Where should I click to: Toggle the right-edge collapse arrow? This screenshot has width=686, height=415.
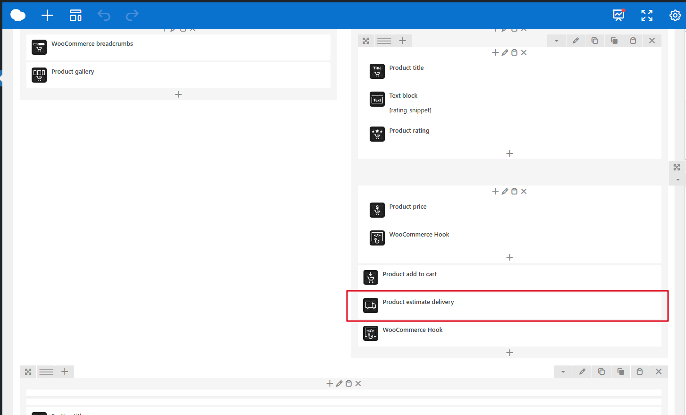click(x=678, y=180)
